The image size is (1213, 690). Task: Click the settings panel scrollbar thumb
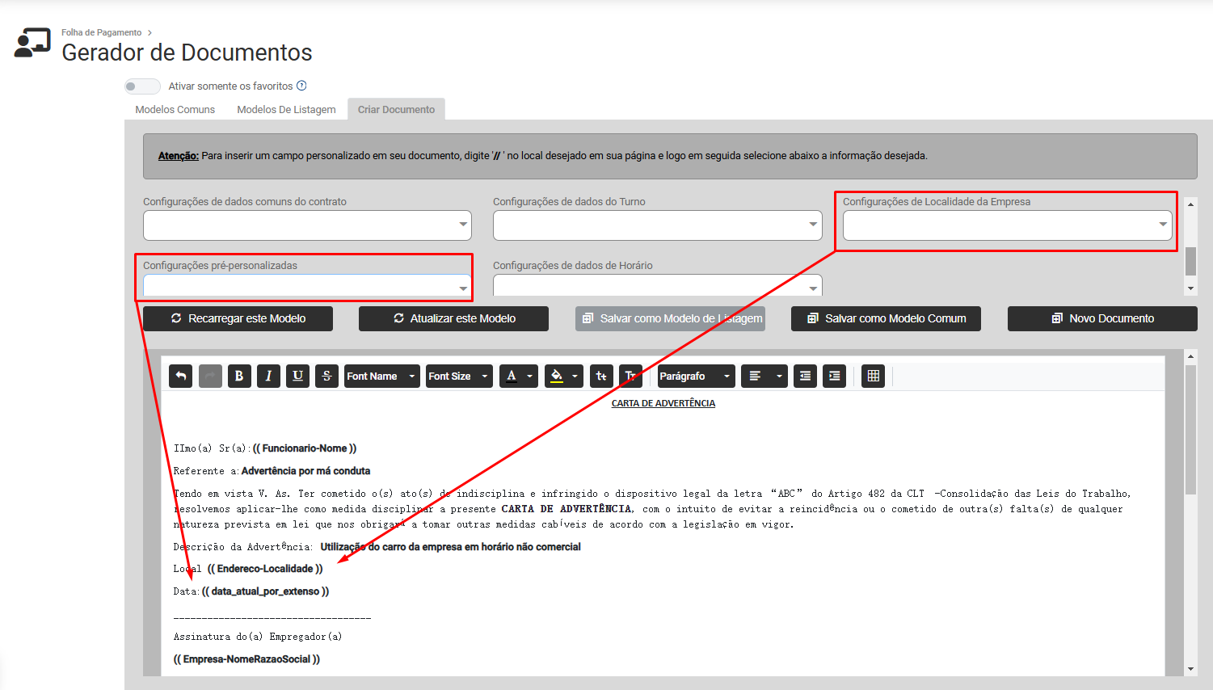pos(1190,261)
